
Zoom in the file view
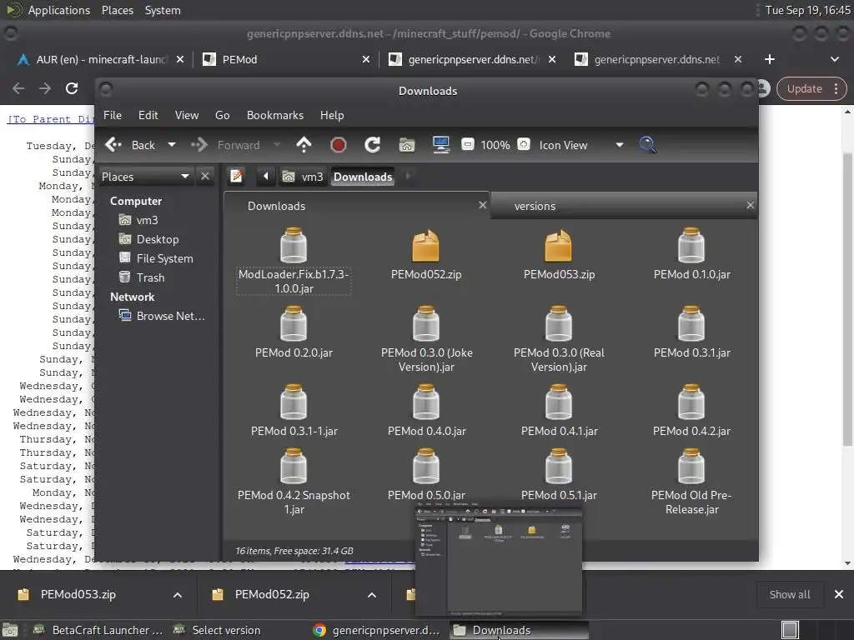click(x=524, y=144)
